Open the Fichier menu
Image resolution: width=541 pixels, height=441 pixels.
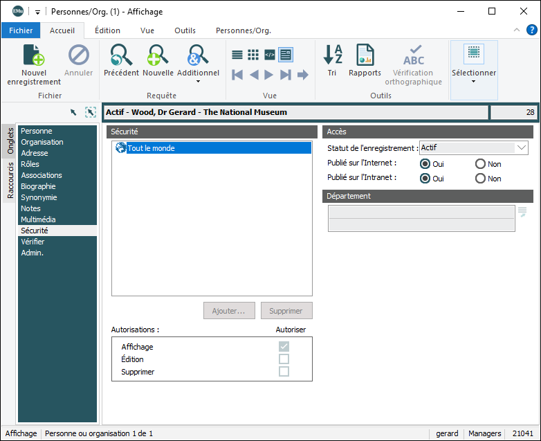[x=21, y=30]
